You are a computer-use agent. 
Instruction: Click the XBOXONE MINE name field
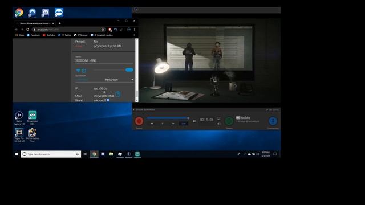pyautogui.click(x=104, y=60)
